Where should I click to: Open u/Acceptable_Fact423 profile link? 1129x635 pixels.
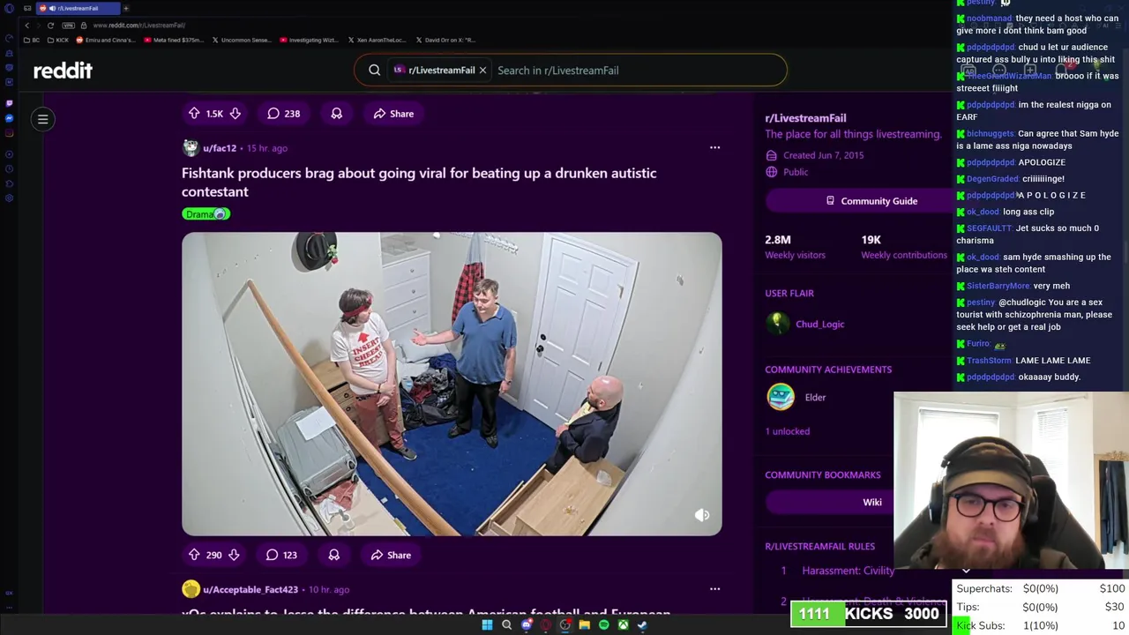point(250,589)
